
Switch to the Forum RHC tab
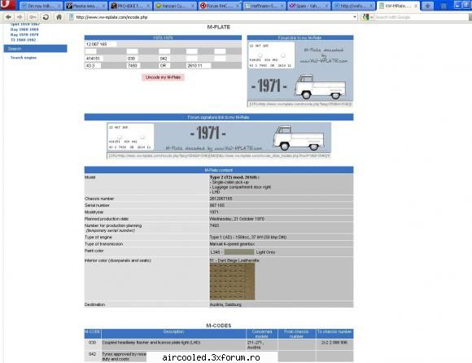pyautogui.click(x=220, y=6)
